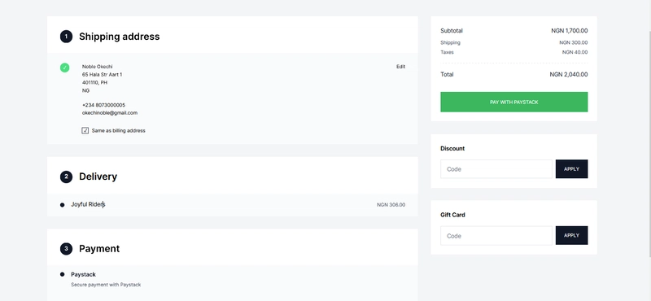Click the Subtotal amount NGN 1,700.00

point(569,31)
